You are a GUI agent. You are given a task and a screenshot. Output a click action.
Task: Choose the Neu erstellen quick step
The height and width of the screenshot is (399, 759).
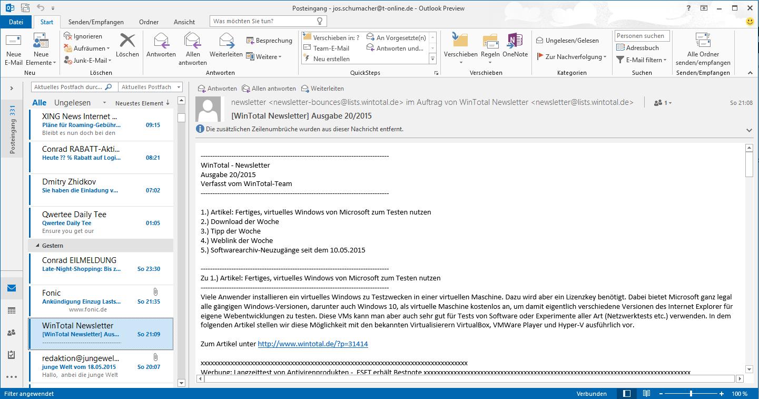(x=327, y=59)
